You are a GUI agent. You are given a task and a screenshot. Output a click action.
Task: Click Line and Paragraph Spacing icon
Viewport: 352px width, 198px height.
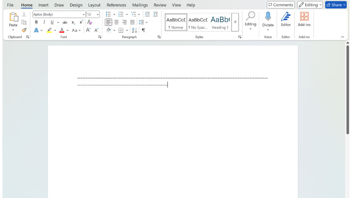pos(141,22)
